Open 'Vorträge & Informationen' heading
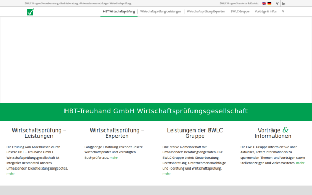This screenshot has width=312, height=195. pos(273,133)
